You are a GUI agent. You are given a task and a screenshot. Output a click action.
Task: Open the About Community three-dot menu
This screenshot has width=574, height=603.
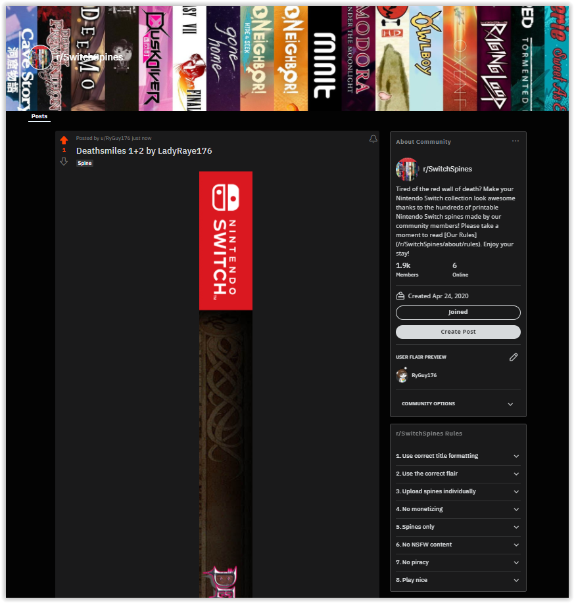[515, 141]
